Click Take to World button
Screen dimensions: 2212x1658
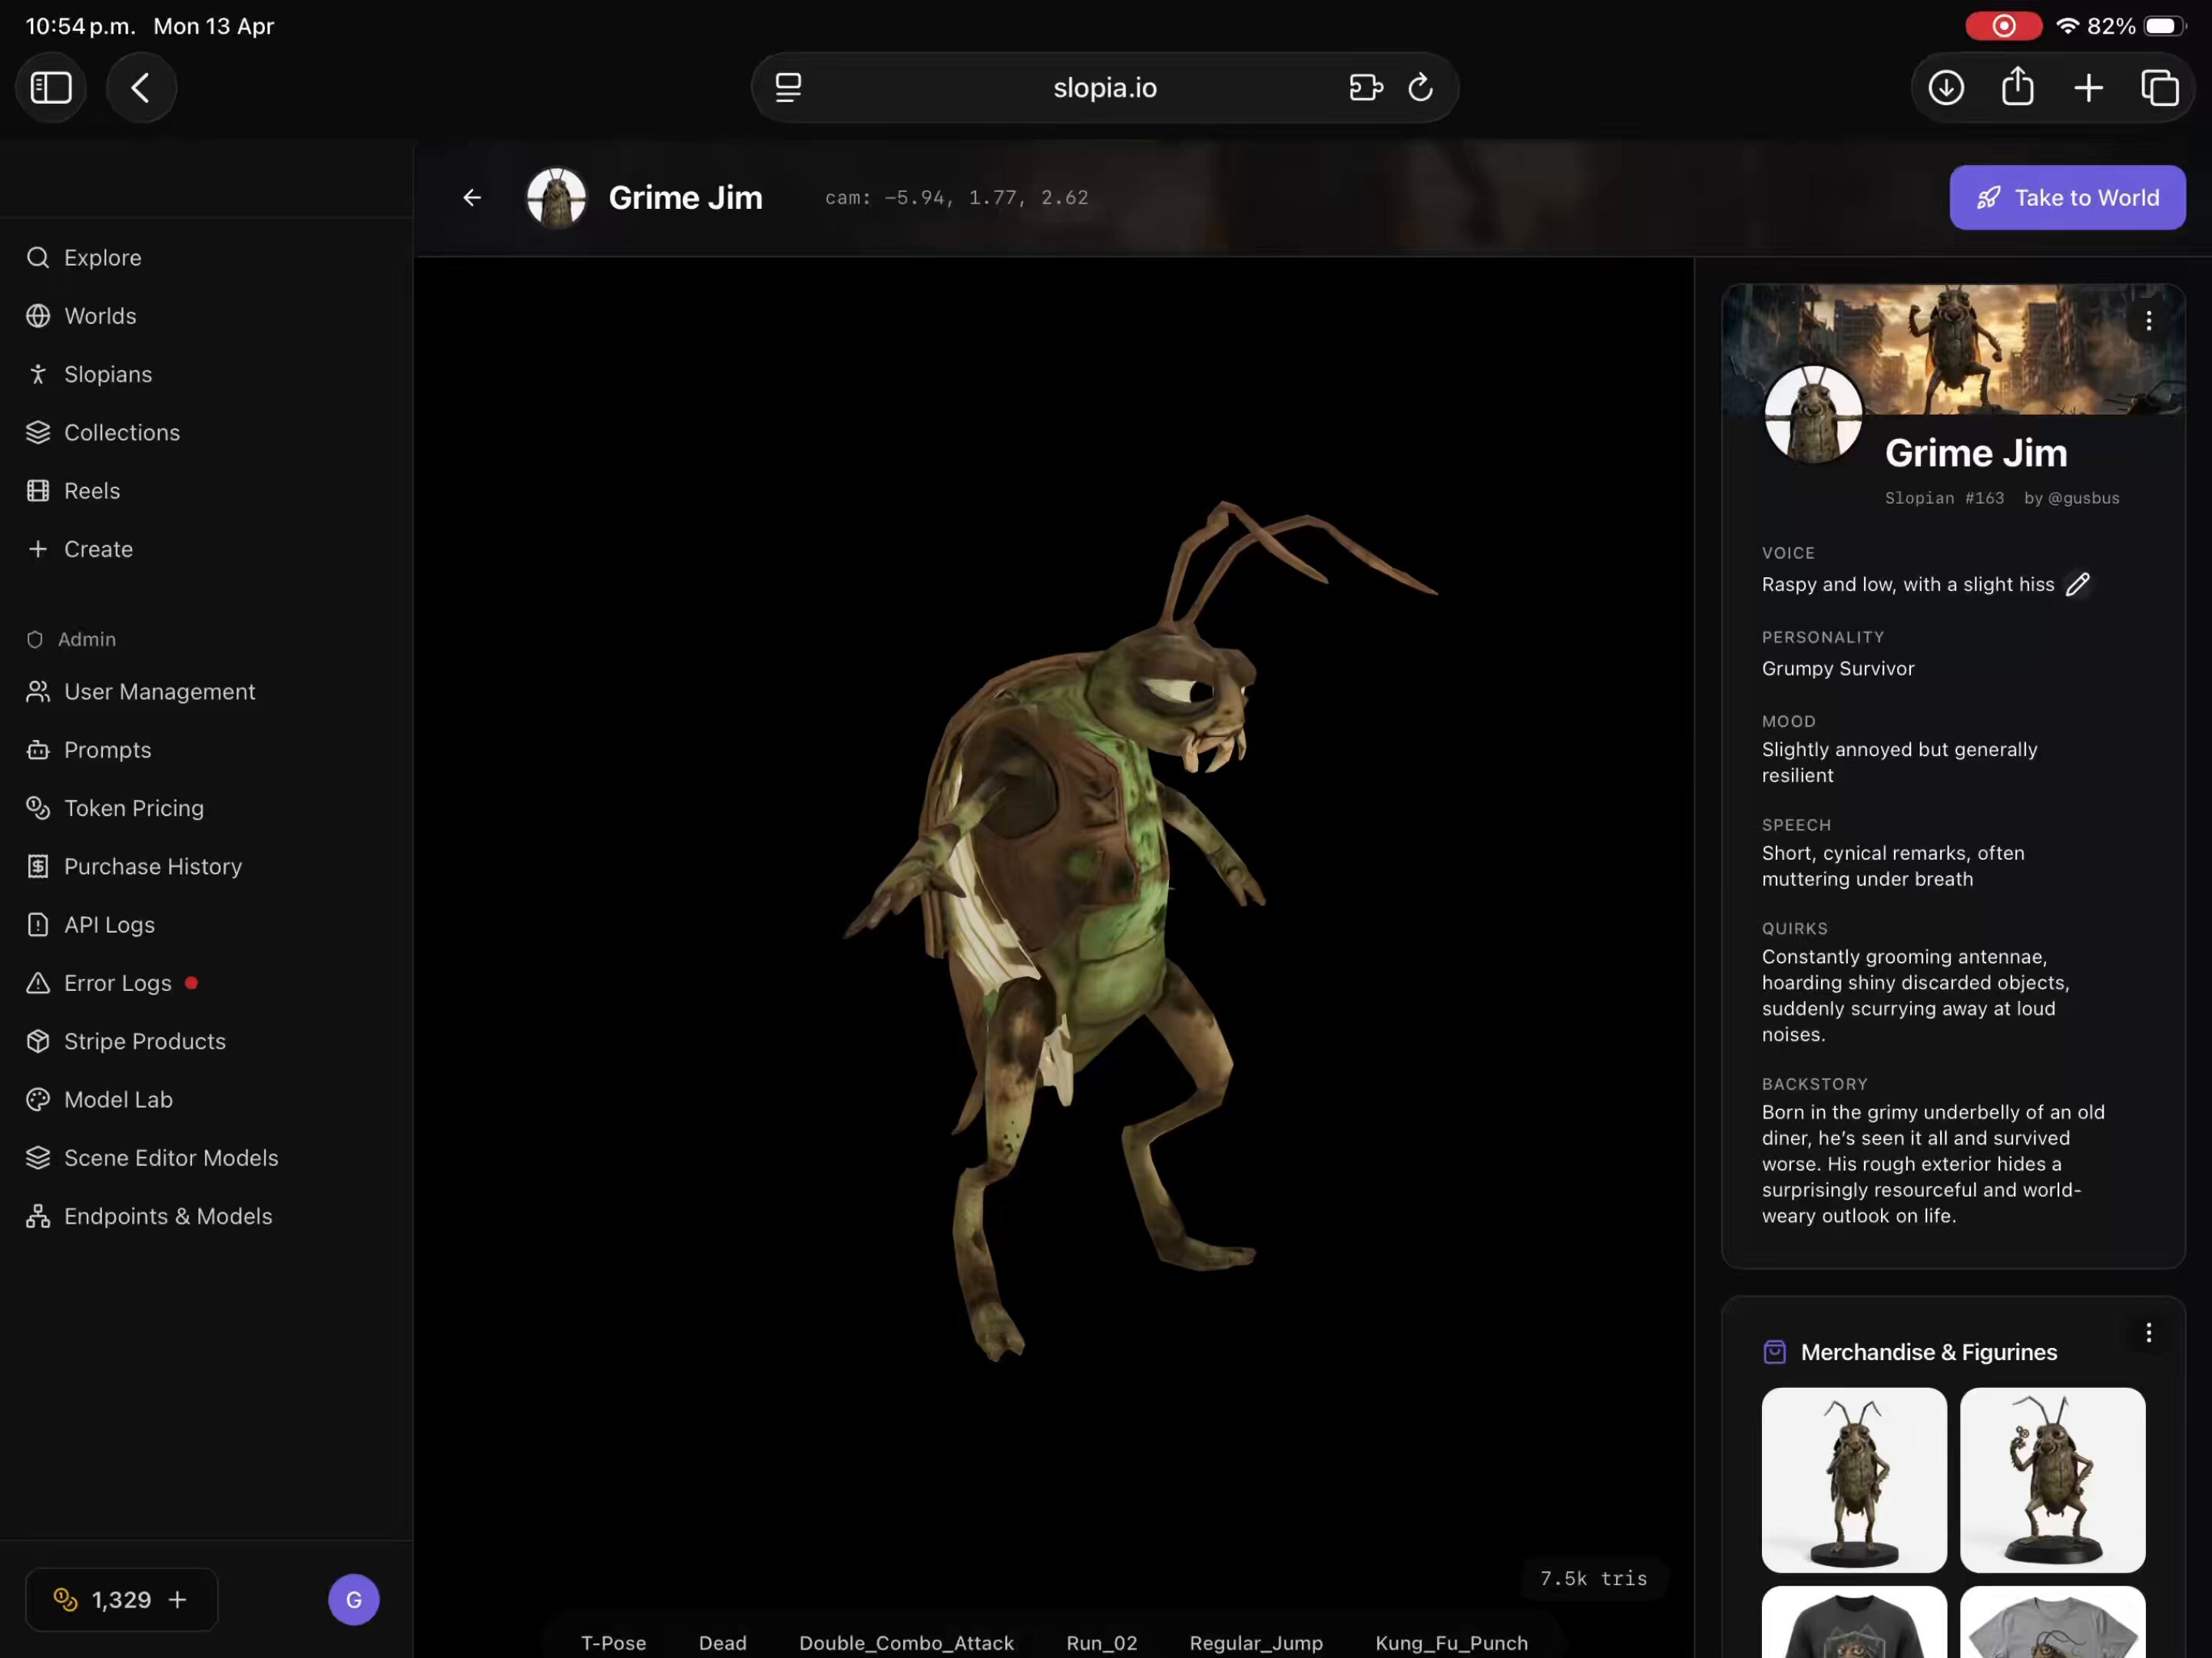click(2067, 198)
